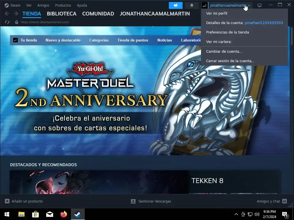Image resolution: width=294 pixels, height=220 pixels.
Task: Go to Tienda de puntos
Action: tap(133, 40)
